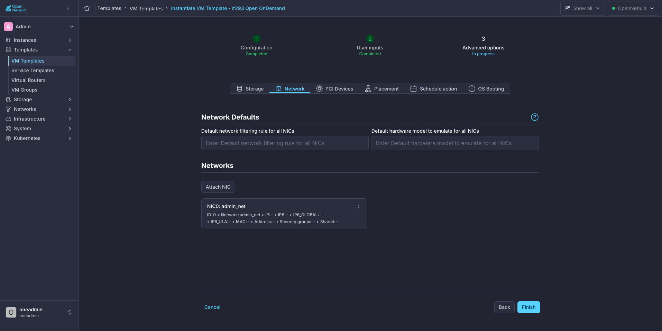Select the Network tab
The height and width of the screenshot is (331, 662).
click(290, 89)
